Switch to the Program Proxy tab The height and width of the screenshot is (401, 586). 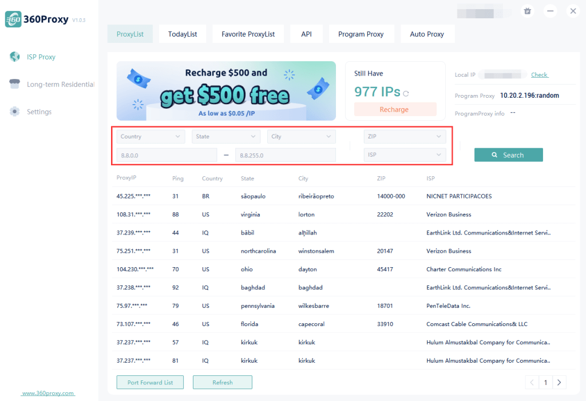click(361, 34)
